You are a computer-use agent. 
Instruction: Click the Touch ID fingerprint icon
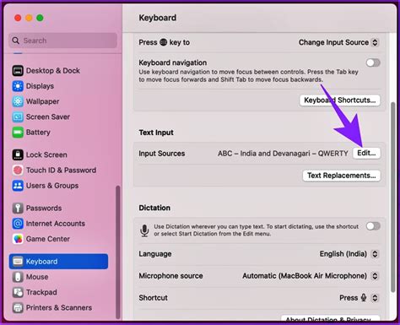(x=18, y=171)
